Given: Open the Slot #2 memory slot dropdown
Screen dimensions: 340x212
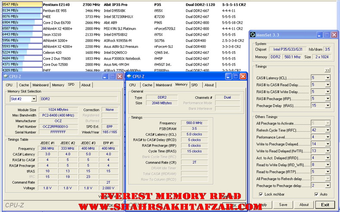Looking at the screenshot, I should click(34, 99).
